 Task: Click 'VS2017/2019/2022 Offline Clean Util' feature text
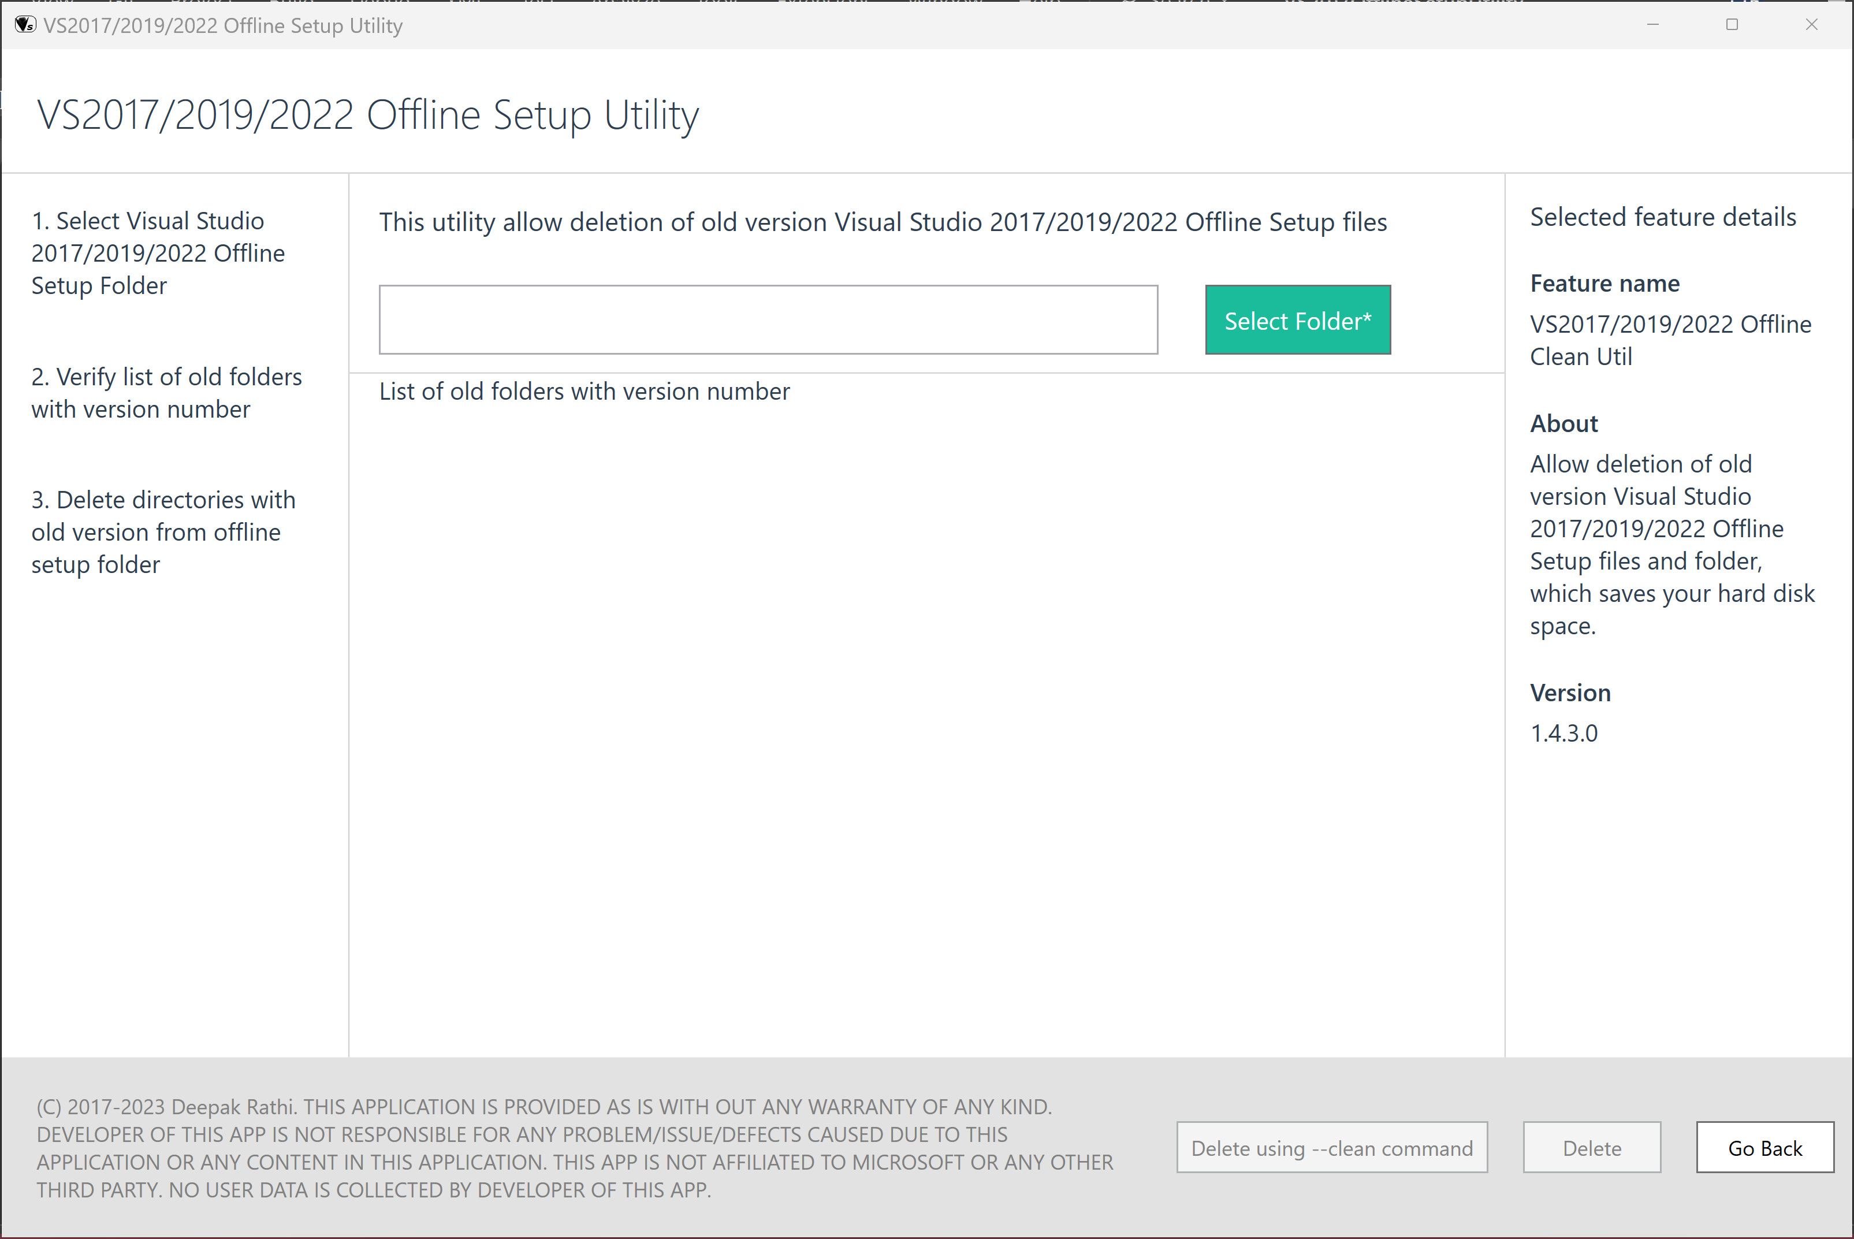point(1670,341)
